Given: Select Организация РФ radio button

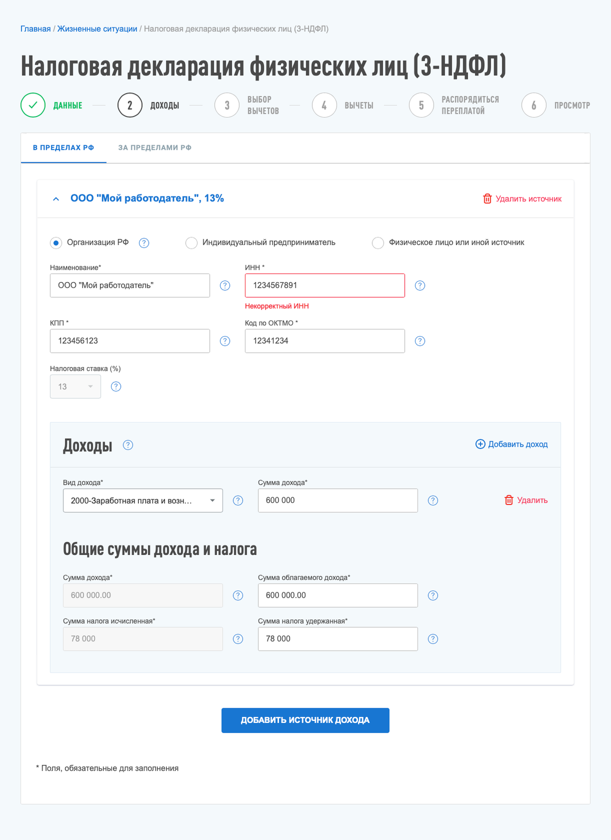Looking at the screenshot, I should [x=56, y=243].
